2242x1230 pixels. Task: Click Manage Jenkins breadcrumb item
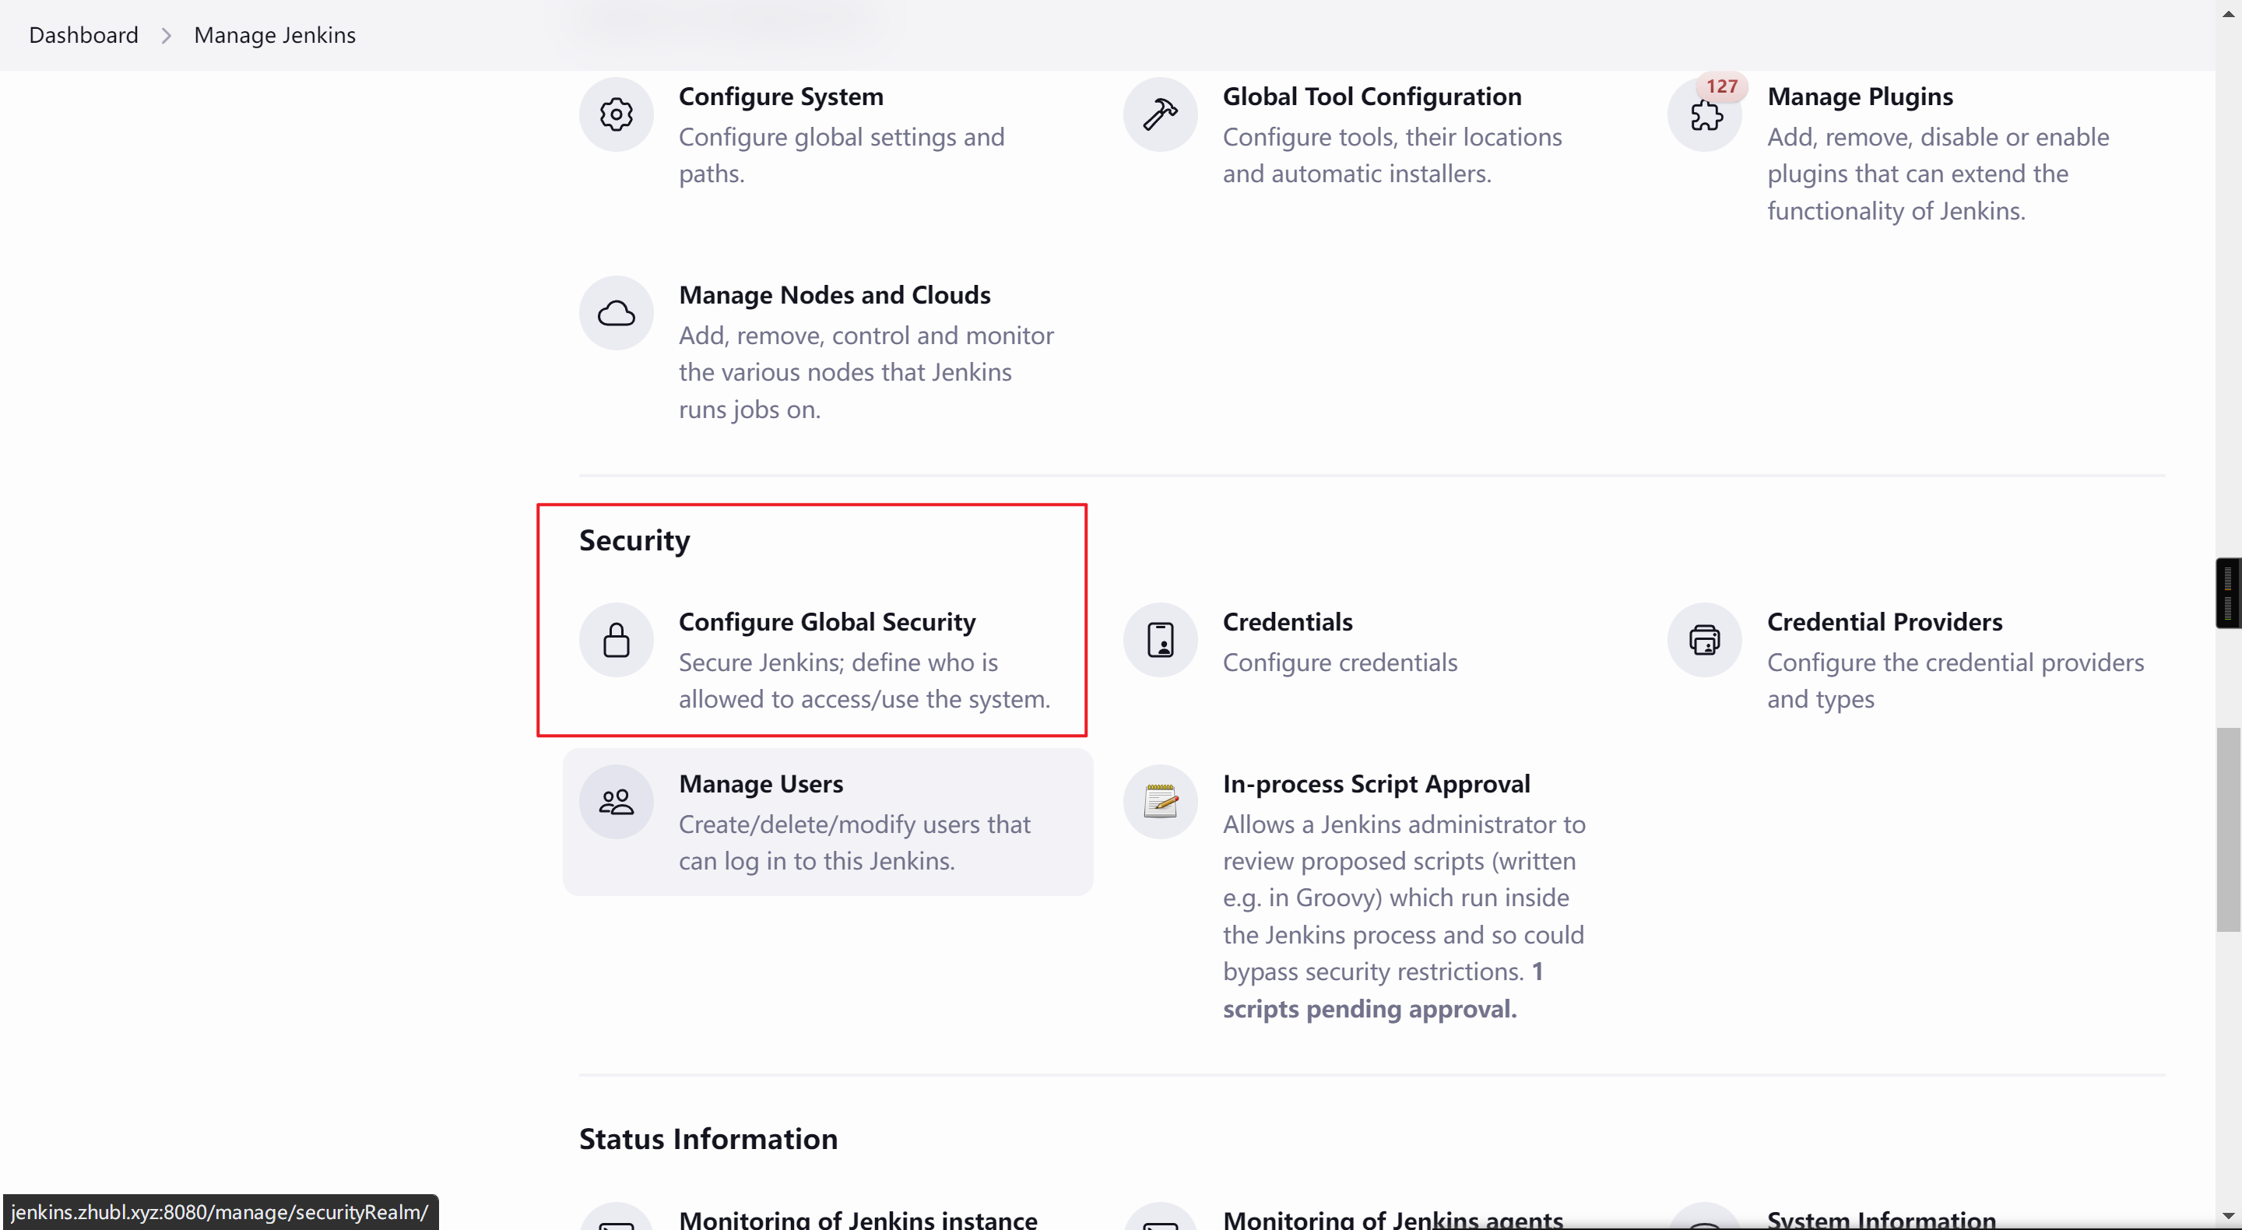[x=274, y=35]
